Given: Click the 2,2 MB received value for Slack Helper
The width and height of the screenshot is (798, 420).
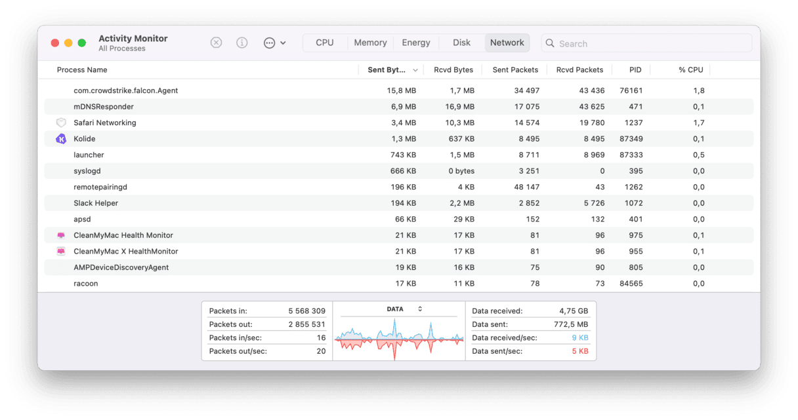Looking at the screenshot, I should coord(461,203).
